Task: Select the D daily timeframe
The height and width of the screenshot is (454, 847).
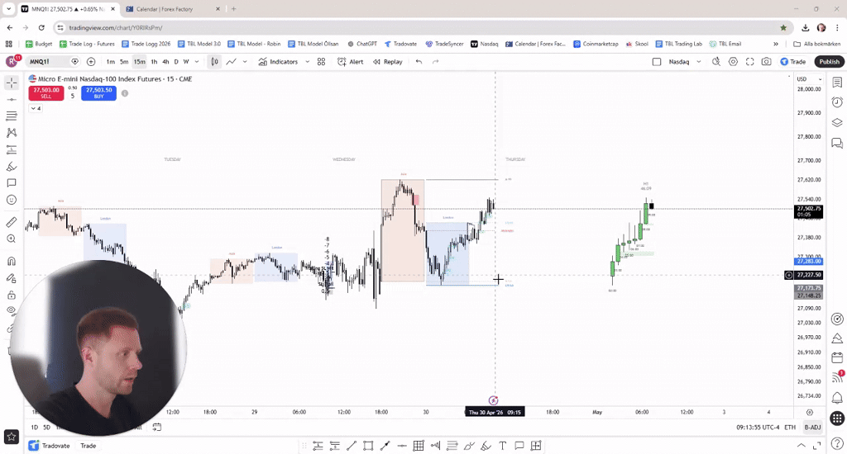Action: click(176, 61)
